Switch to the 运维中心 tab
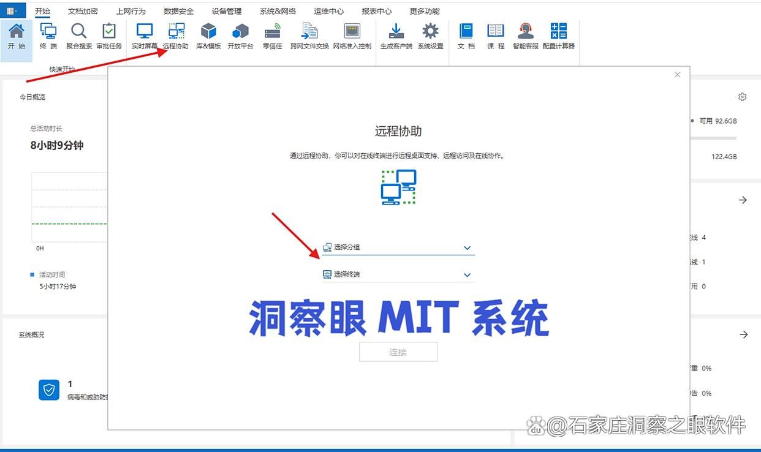The height and width of the screenshot is (452, 761). (328, 11)
